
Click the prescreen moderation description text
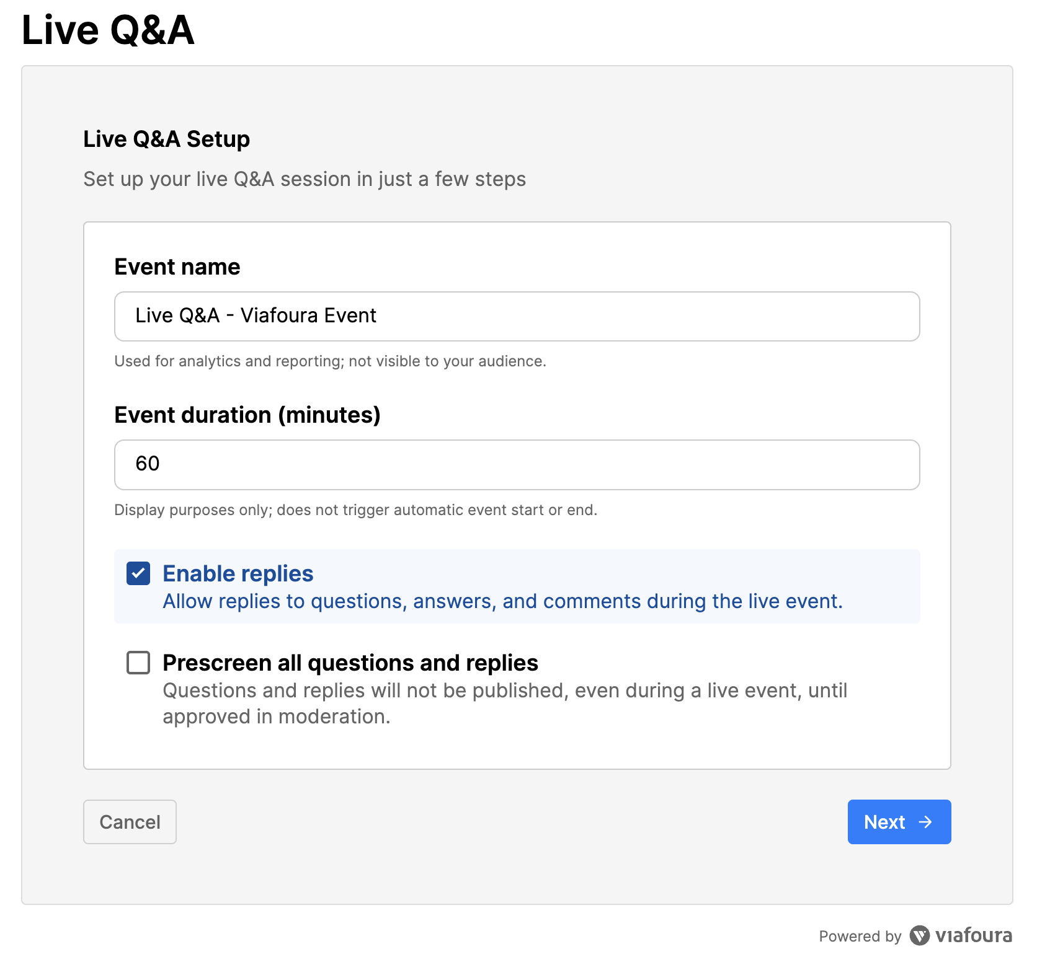(504, 704)
